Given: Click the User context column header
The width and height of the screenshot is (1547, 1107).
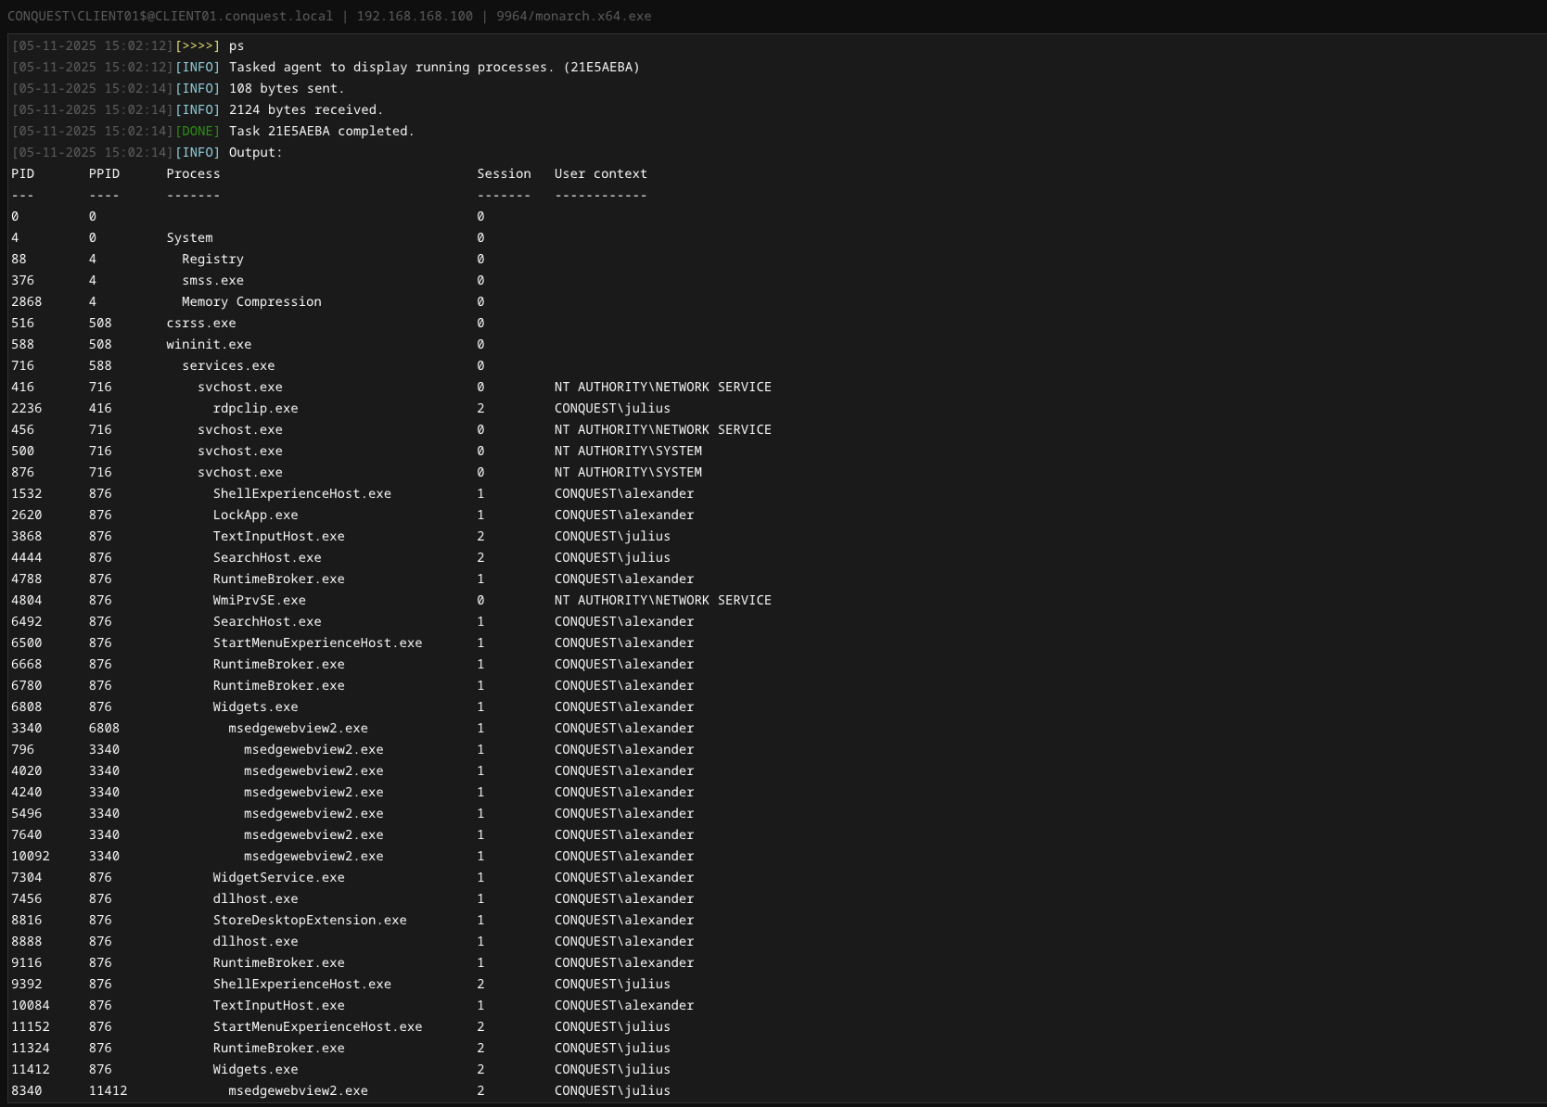Looking at the screenshot, I should pos(600,173).
